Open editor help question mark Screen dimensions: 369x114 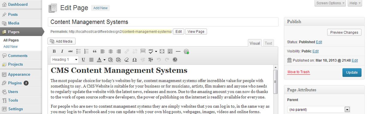pyautogui.click(x=175, y=59)
